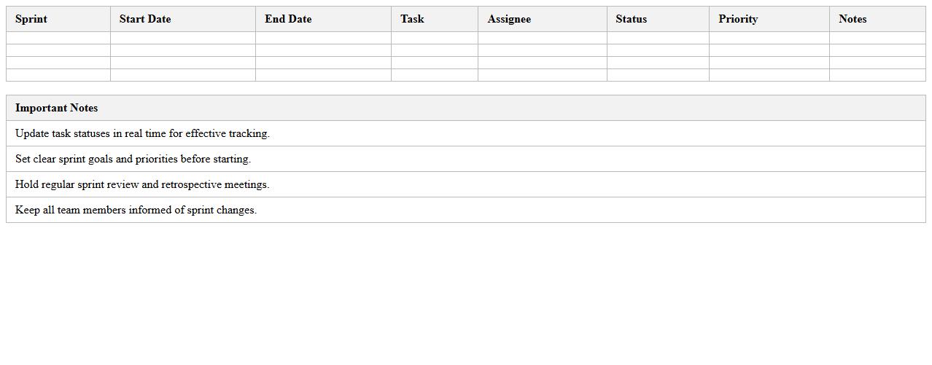
Task: Click the first empty Sprint cell
Action: [x=58, y=38]
